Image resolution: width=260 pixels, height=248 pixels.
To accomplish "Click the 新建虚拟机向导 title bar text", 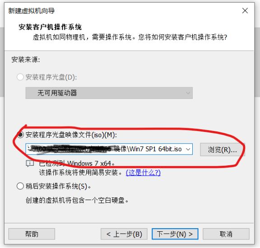I will click(x=31, y=11).
